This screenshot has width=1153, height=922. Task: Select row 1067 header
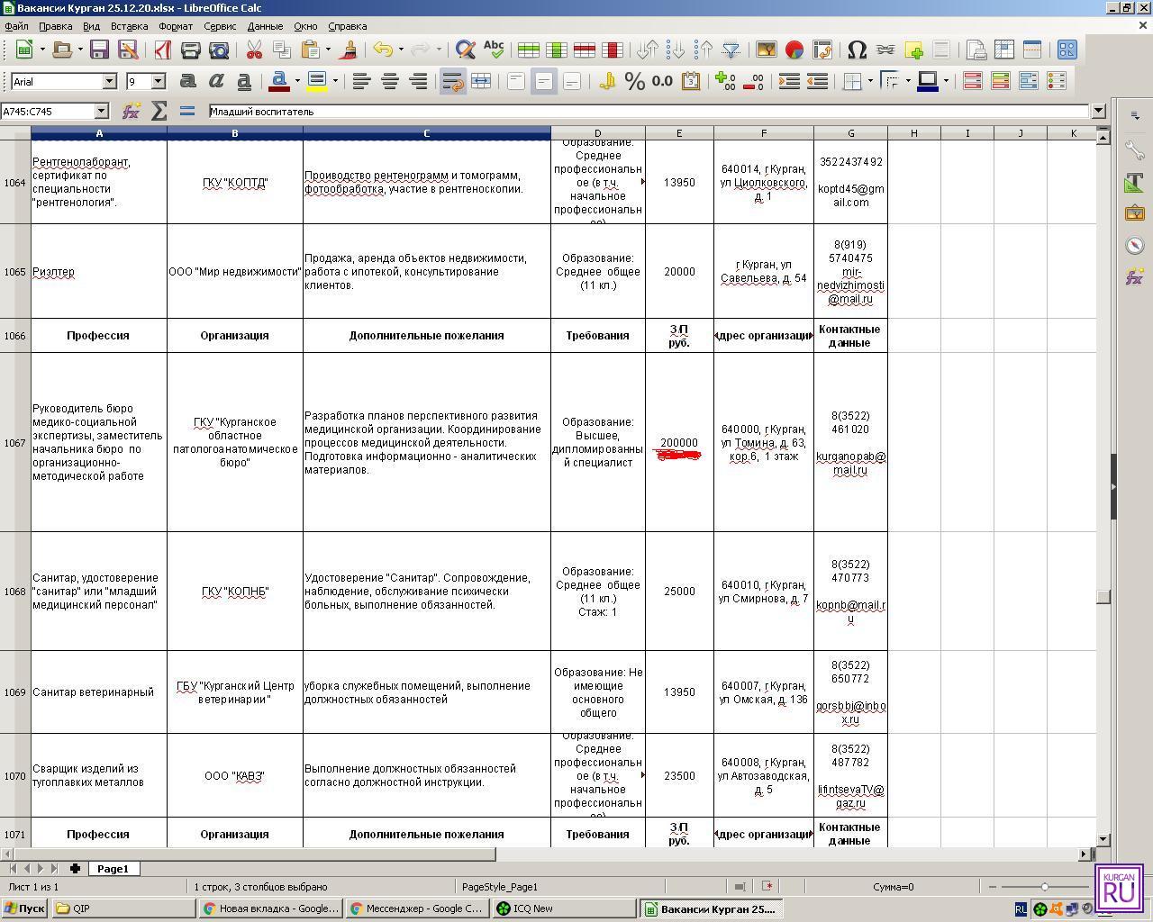point(15,442)
